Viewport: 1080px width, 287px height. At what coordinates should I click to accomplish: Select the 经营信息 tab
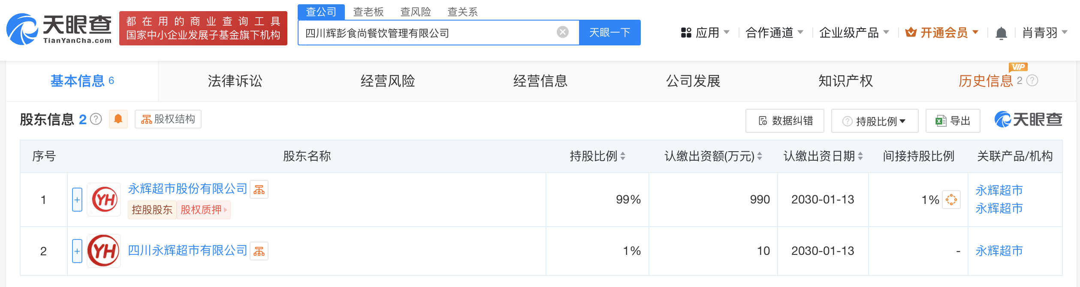point(540,81)
